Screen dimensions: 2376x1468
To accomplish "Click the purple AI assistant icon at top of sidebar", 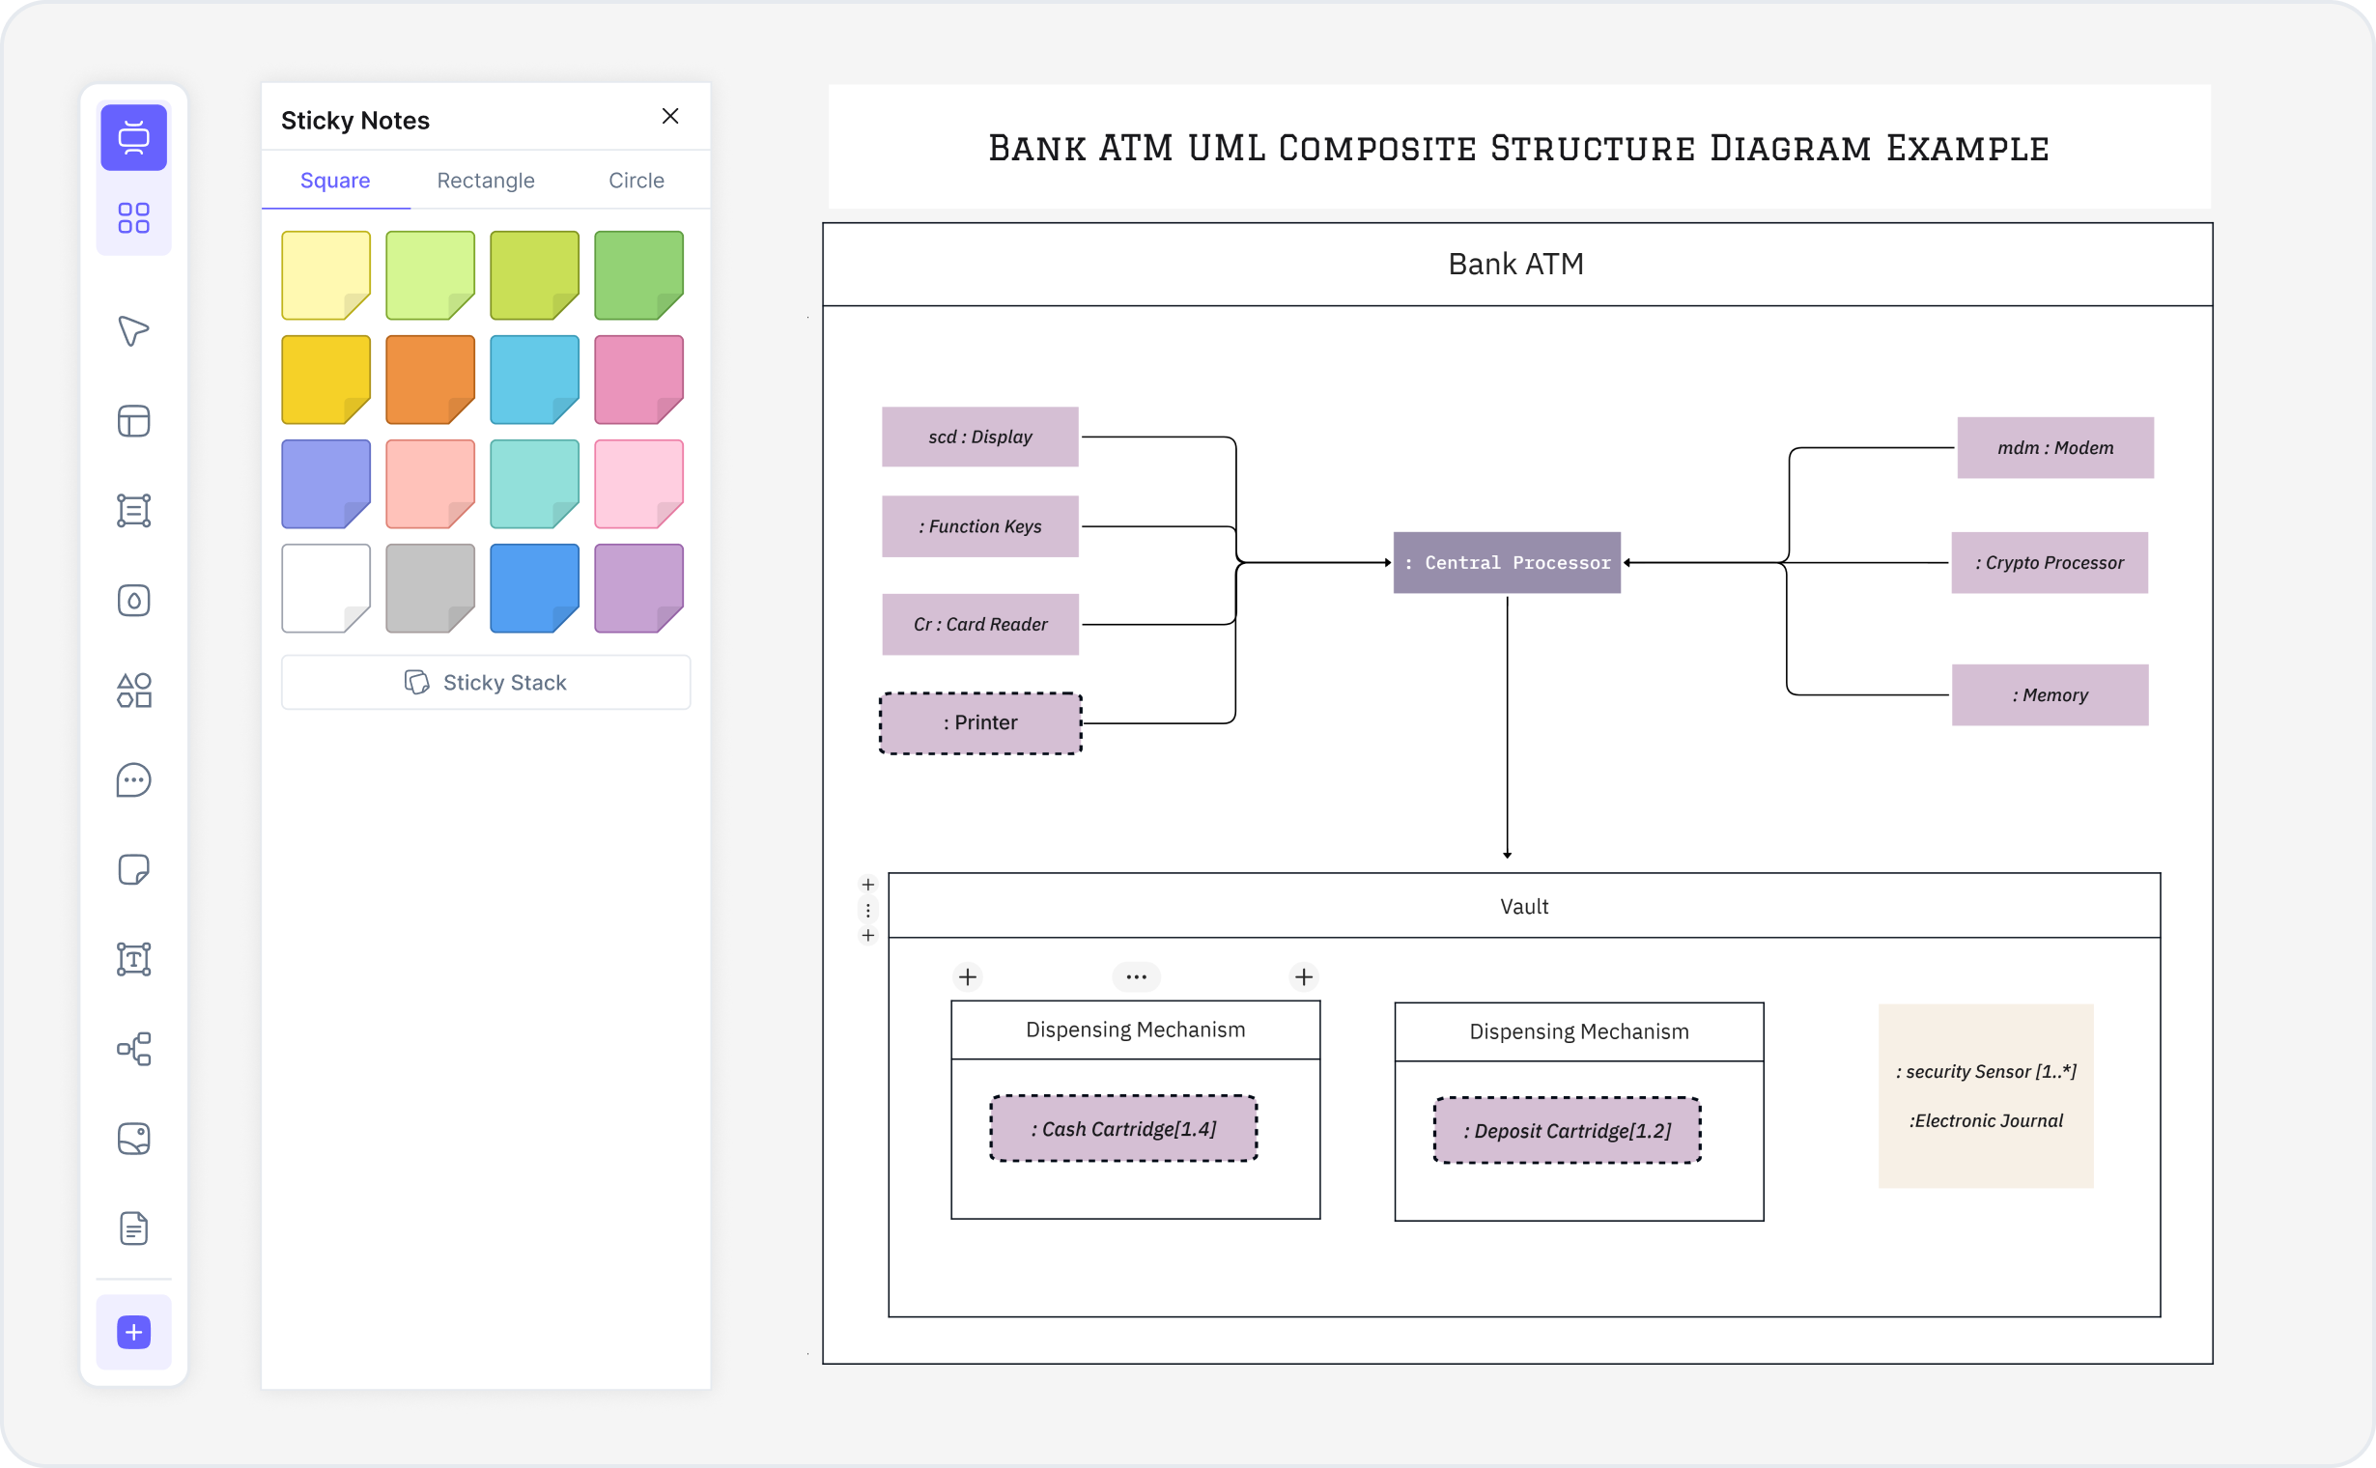I will pyautogui.click(x=134, y=138).
